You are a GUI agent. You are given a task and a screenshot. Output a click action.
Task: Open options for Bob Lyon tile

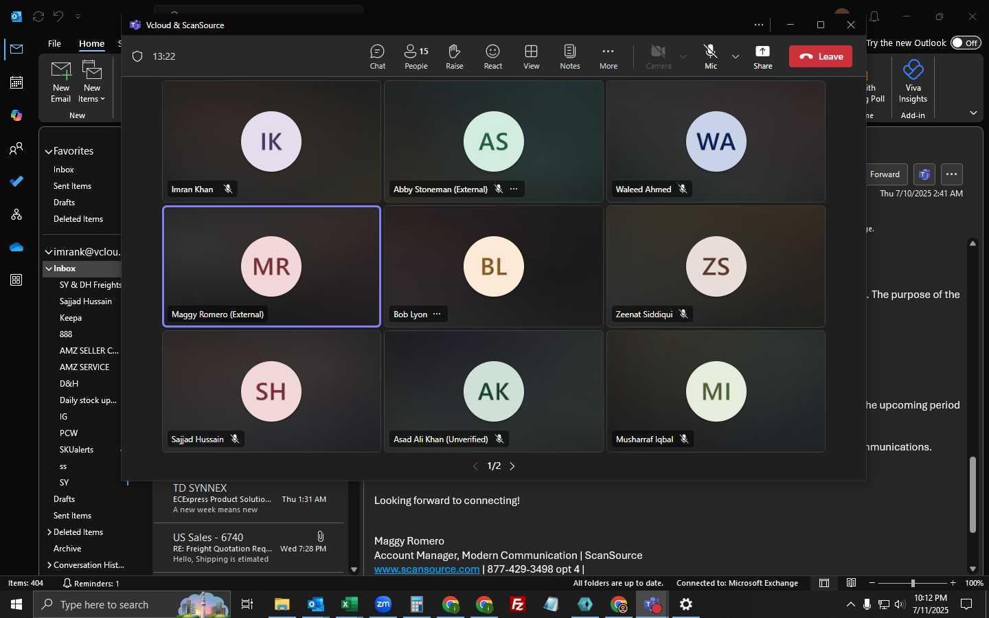tap(437, 314)
